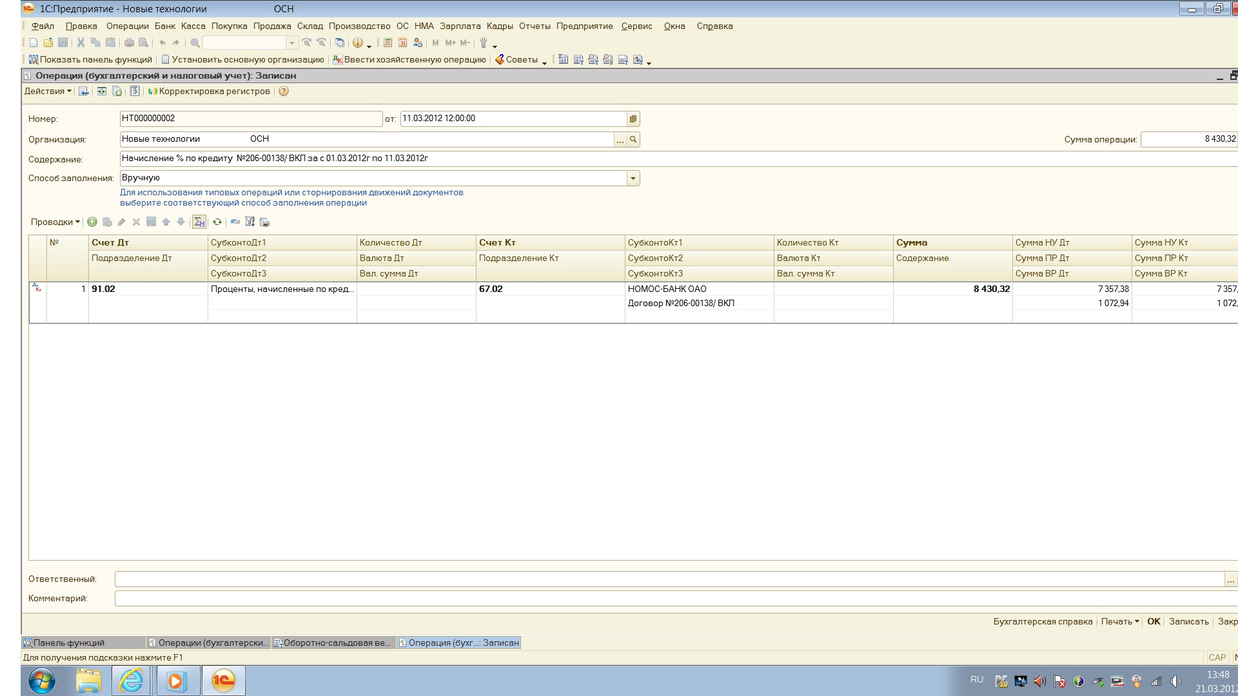Screen dimensions: 1238x696
Task: Open the Банк menu
Action: click(164, 26)
